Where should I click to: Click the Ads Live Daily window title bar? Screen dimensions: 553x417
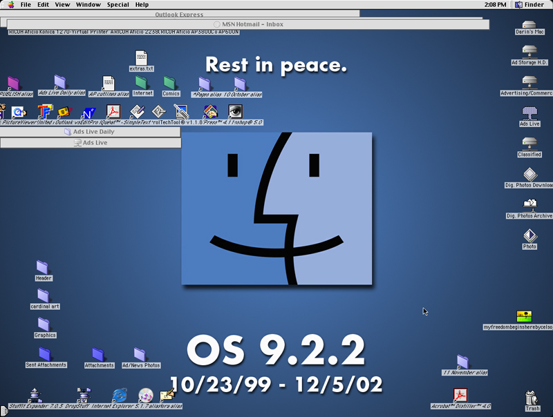[x=91, y=132]
